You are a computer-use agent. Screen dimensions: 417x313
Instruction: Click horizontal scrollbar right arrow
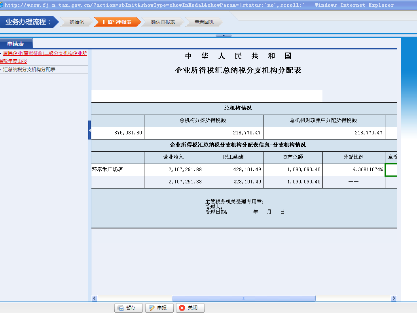tap(394, 298)
